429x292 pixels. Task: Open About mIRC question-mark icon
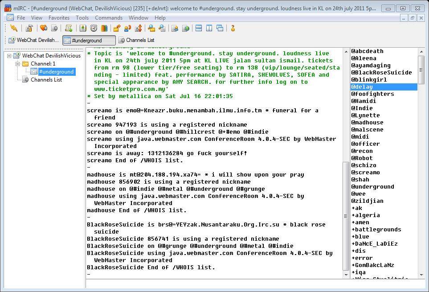233,28
